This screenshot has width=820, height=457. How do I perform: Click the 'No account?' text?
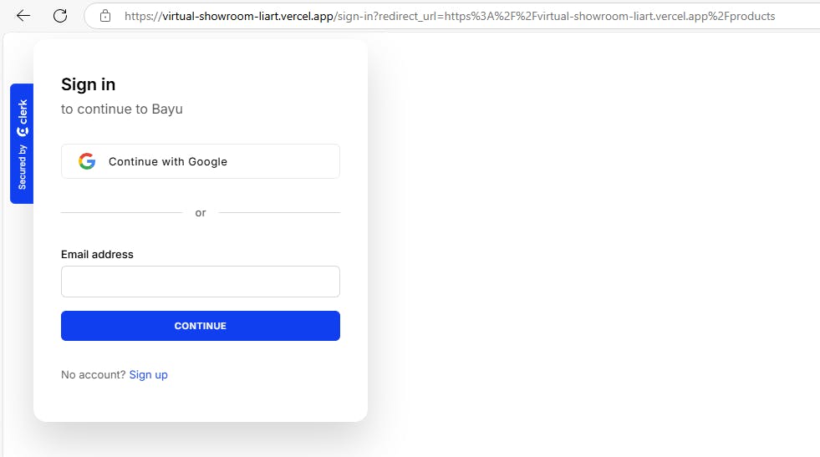coord(93,374)
